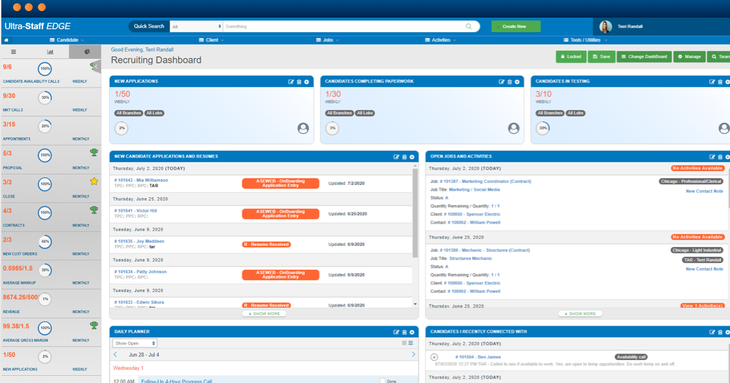Viewport: 730px width, 383px height.
Task: Edit the Candidates In Testing widget
Action: coord(712,82)
